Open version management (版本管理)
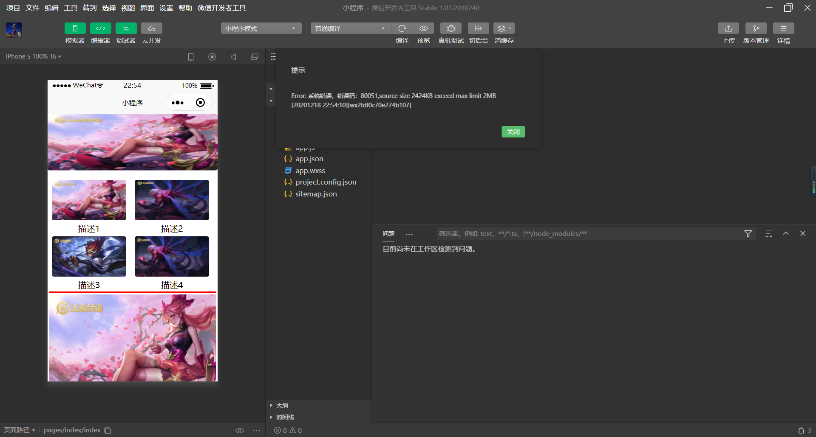 [x=756, y=28]
